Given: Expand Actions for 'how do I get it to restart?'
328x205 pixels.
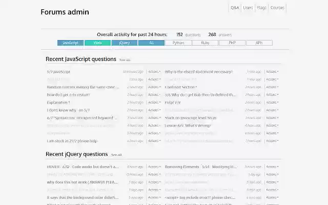Looking at the screenshot, I should (154, 95).
